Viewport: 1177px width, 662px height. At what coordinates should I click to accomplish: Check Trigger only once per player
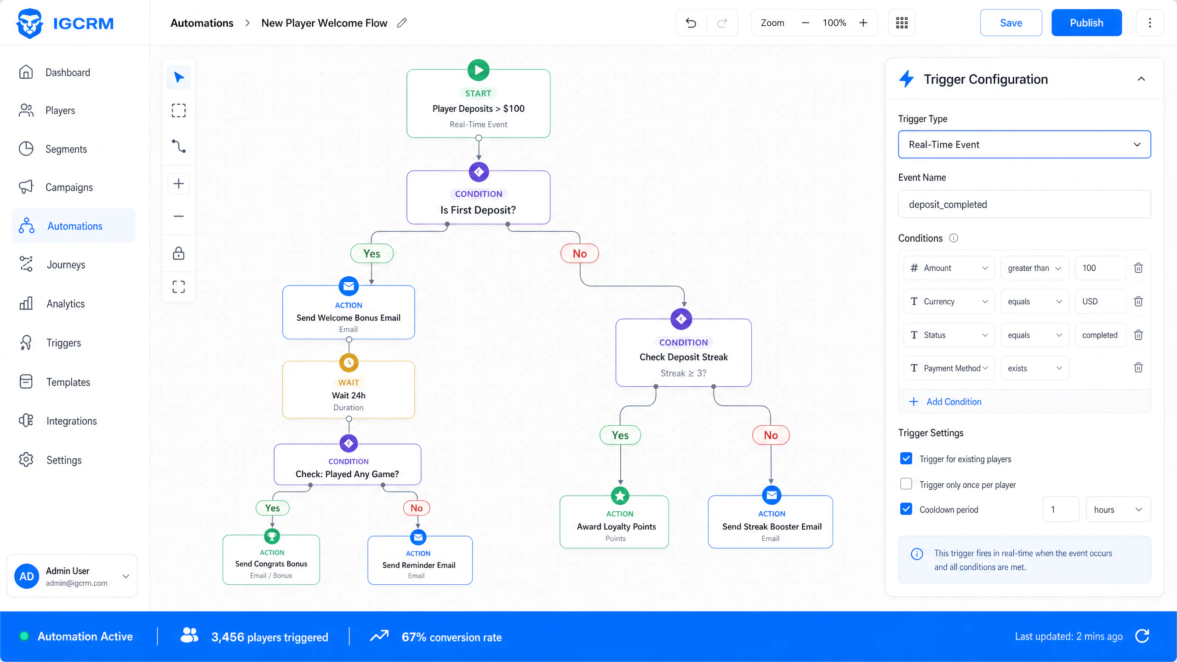coord(906,484)
